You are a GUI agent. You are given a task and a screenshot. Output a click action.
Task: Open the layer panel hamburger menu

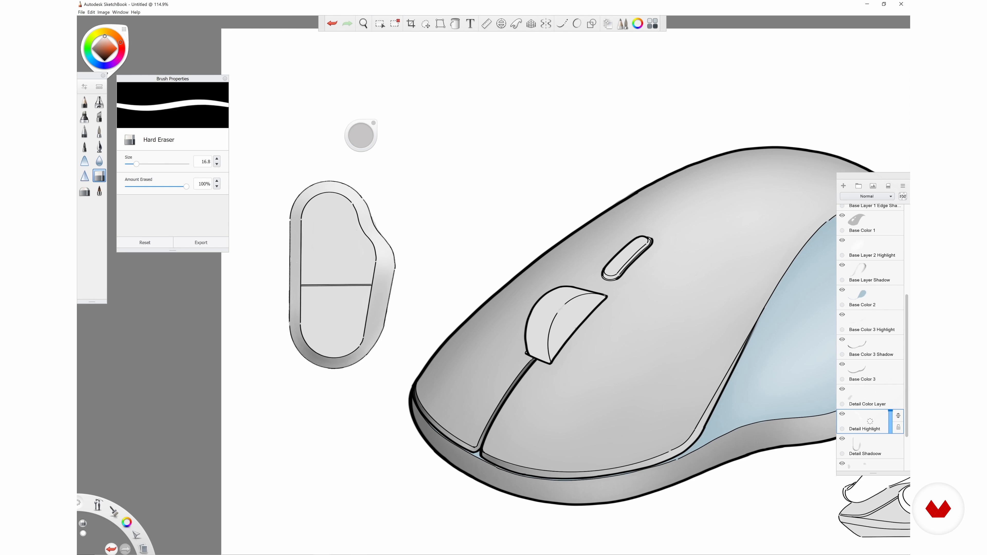click(903, 186)
